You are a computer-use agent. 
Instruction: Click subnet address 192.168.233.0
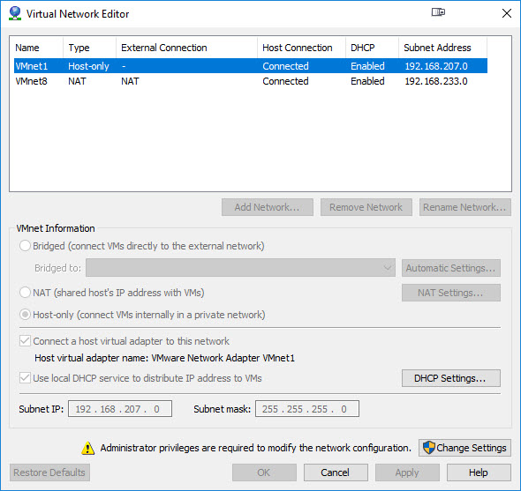pyautogui.click(x=436, y=81)
